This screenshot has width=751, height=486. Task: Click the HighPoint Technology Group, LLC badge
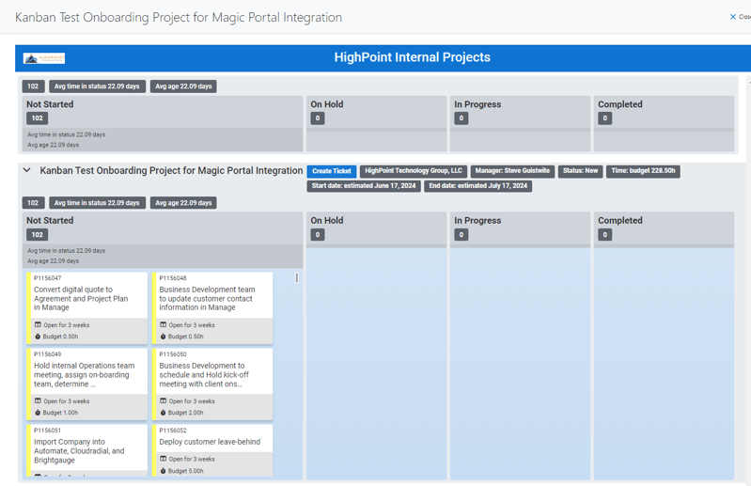[x=414, y=171]
